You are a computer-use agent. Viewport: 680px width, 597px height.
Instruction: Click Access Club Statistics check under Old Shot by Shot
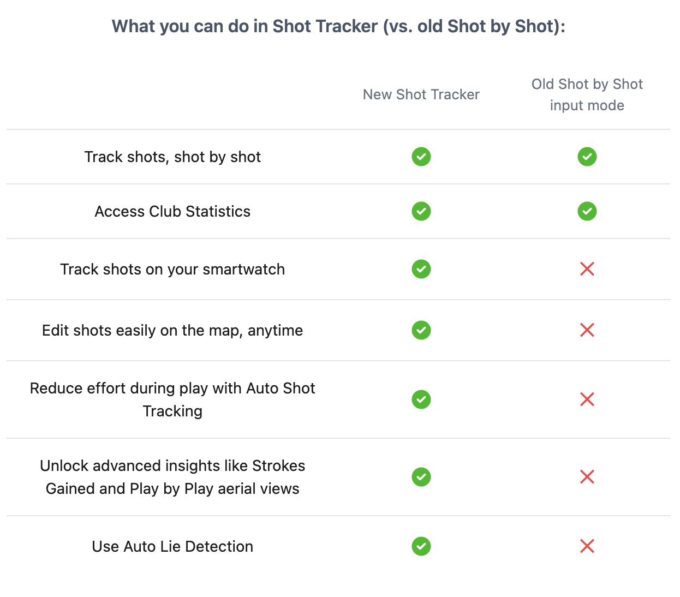pyautogui.click(x=587, y=211)
